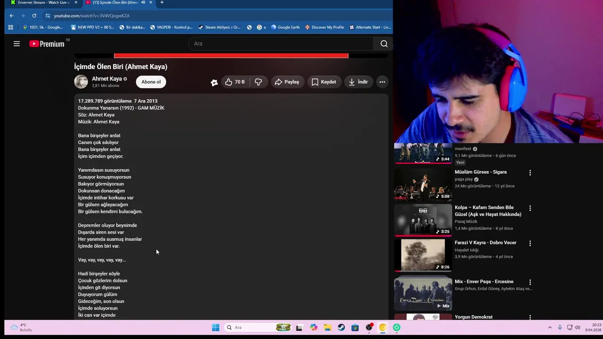Open the Windows Start menu
This screenshot has width=603, height=339.
[215, 328]
